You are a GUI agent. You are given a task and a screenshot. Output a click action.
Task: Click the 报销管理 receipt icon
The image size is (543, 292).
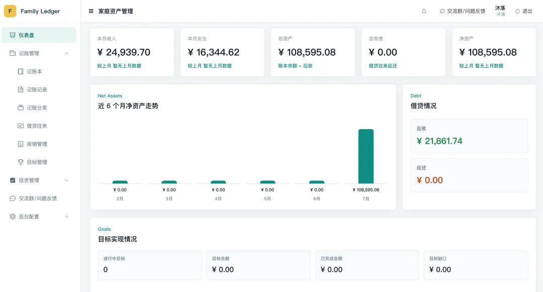pyautogui.click(x=21, y=144)
